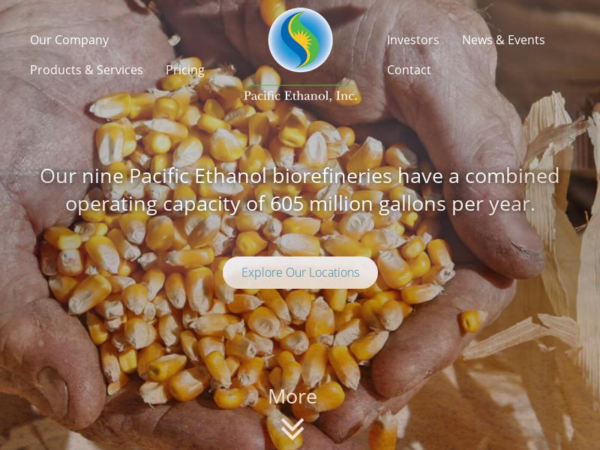Click the green line under the logo
The height and width of the screenshot is (450, 600).
[x=301, y=85]
